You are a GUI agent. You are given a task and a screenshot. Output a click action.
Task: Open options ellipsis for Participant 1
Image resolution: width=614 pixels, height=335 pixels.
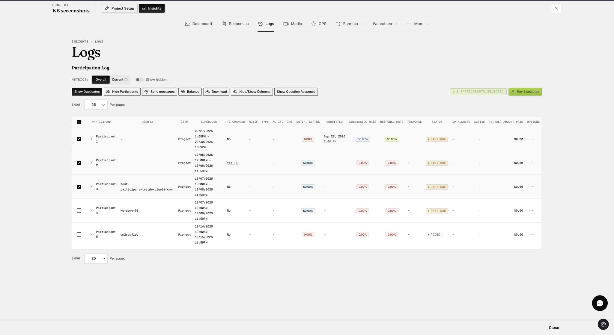531,139
